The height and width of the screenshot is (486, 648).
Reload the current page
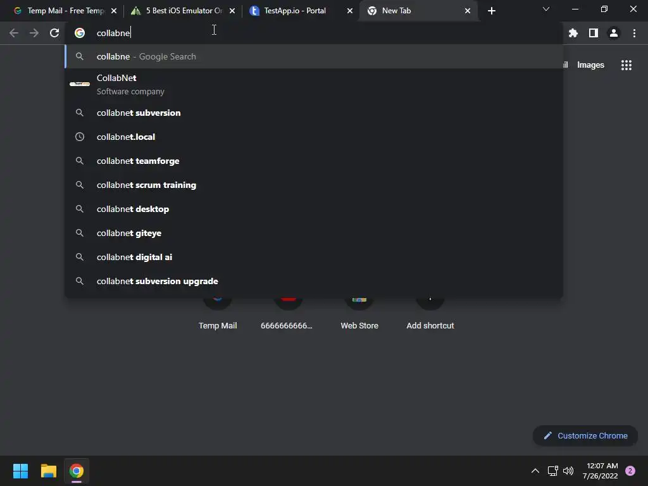click(54, 33)
